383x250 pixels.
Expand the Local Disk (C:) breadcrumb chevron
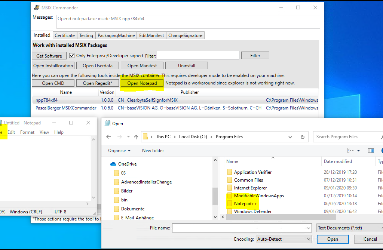point(211,137)
